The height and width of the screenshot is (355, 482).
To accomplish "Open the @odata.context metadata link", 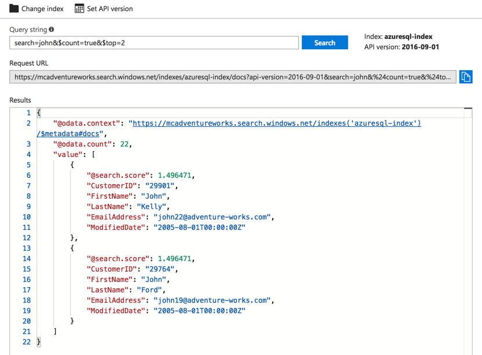I will 275,123.
